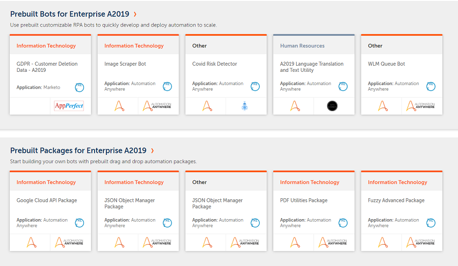Viewport: 458px width, 266px height.
Task: Click orange A icon on Language Translation card
Action: [x=295, y=106]
